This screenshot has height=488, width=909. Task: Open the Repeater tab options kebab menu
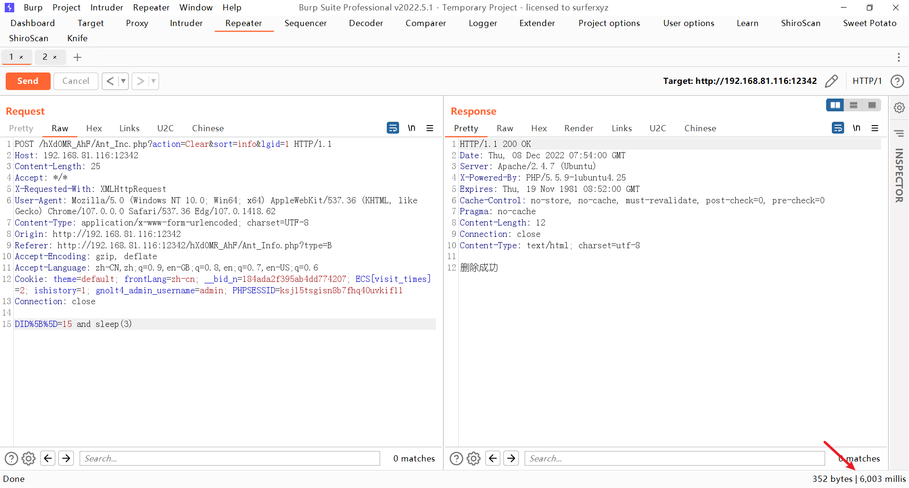tap(899, 57)
